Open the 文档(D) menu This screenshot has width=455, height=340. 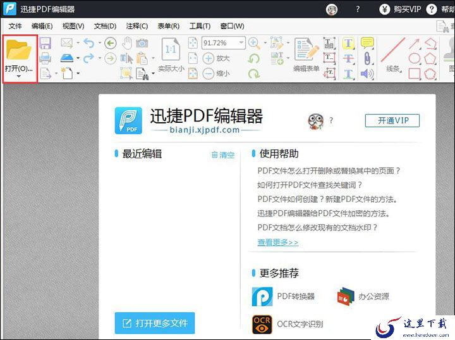pos(105,26)
